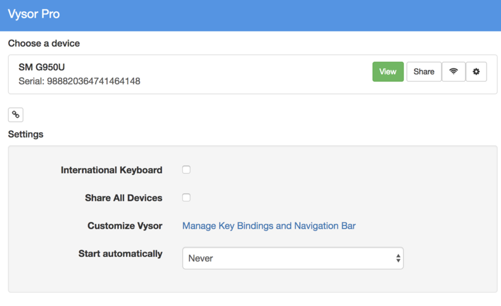Screen dimensions: 501x306
Task: Click the Choose a device heading
Action: point(44,43)
